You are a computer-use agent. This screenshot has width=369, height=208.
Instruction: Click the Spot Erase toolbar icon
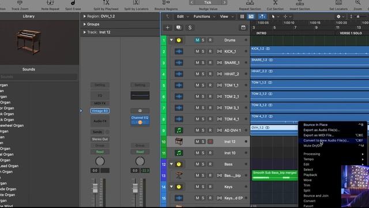[x=73, y=3]
